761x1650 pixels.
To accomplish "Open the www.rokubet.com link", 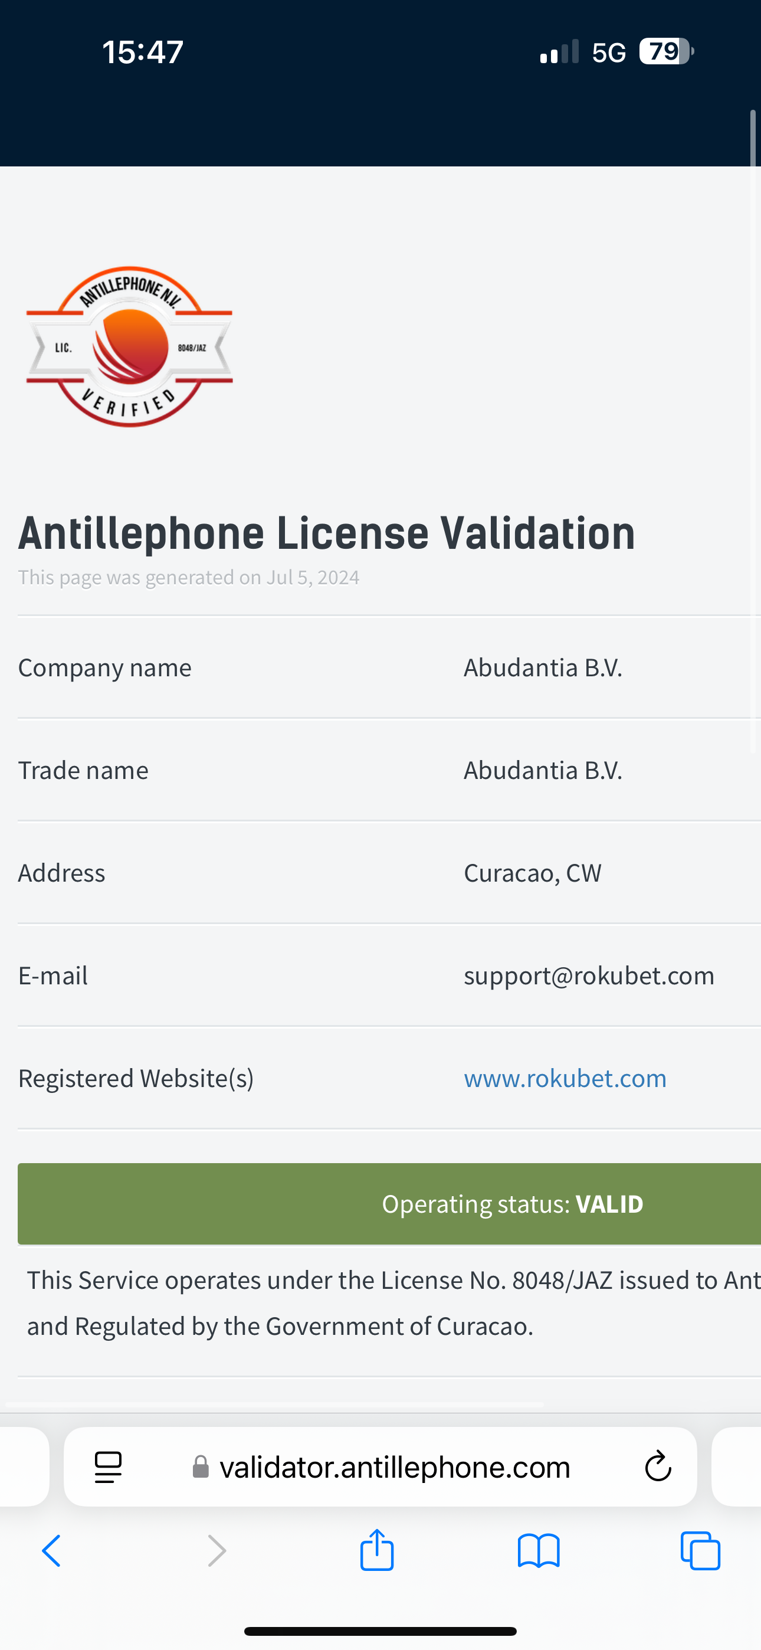I will 565,1078.
